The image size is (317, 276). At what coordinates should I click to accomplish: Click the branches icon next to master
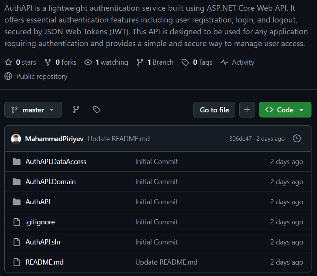(76, 110)
